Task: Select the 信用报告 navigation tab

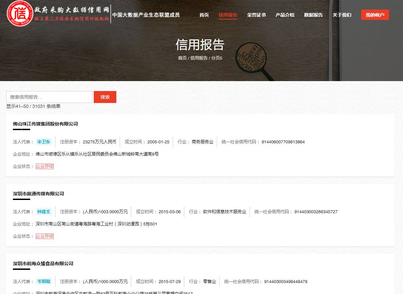Action: [x=228, y=15]
